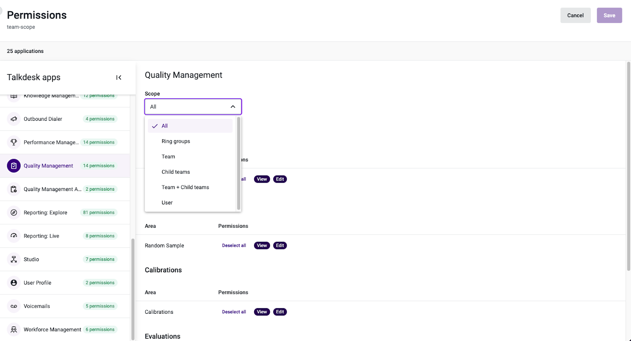
Task: Click the Quality Management clipboard icon
Action: (x=14, y=166)
